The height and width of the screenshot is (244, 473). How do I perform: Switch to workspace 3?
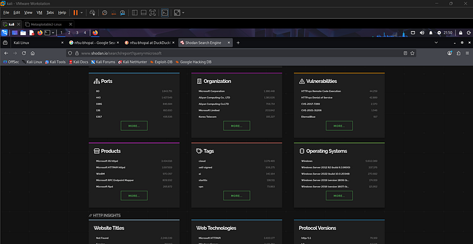tap(77, 32)
